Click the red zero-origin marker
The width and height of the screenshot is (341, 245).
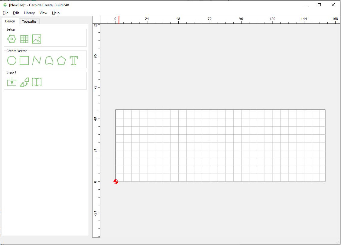[x=116, y=182]
